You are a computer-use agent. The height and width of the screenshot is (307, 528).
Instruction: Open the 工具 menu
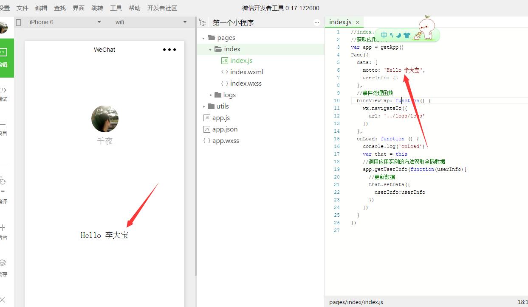point(116,8)
